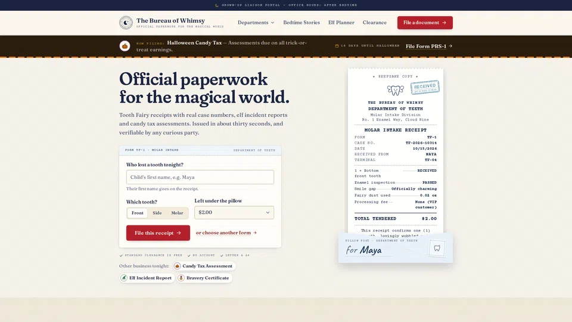Screen dimensions: 572x322
Task: Click The Bureau of Whimsy title
Action: [x=171, y=20]
